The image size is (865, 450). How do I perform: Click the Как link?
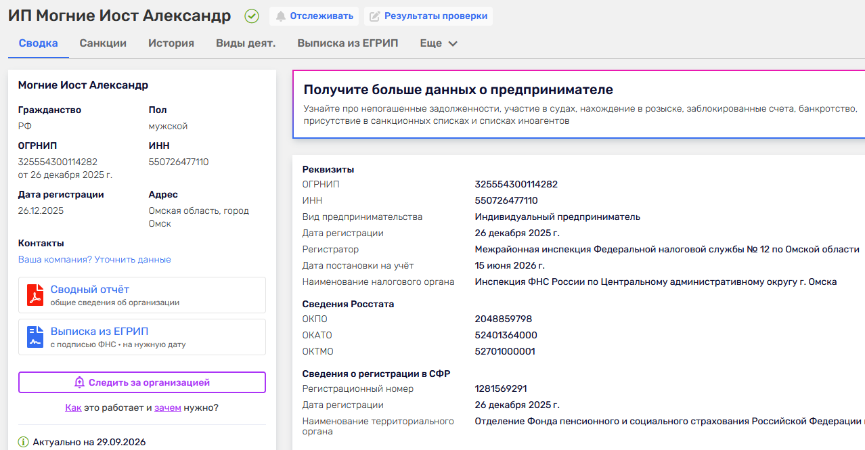tap(73, 408)
